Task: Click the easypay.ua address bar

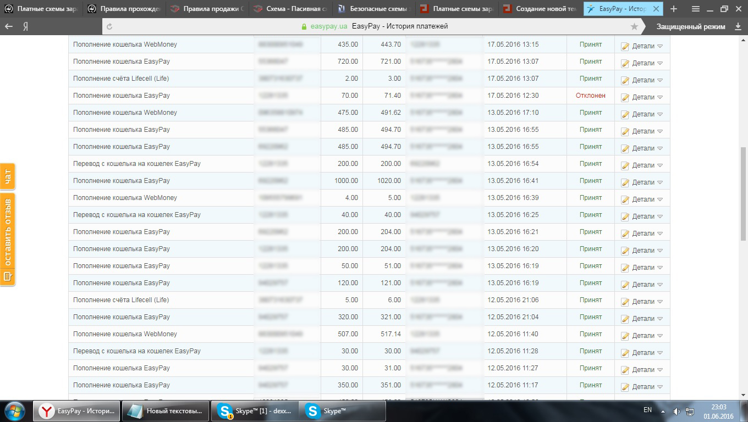Action: coord(374,26)
